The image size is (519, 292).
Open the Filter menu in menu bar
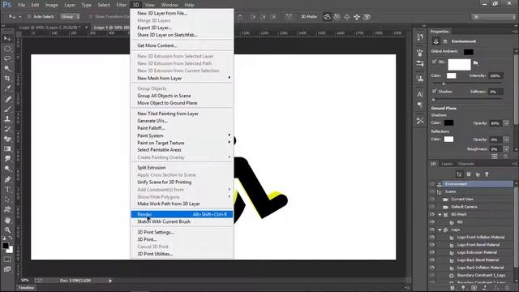coord(122,5)
